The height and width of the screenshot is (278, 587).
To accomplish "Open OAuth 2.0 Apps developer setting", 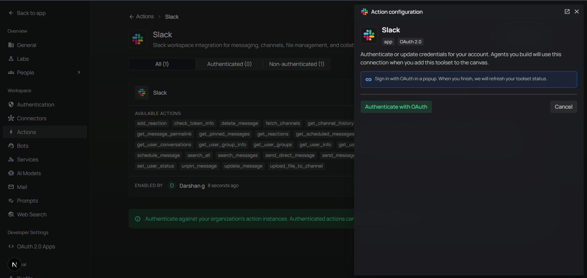I will (45, 246).
